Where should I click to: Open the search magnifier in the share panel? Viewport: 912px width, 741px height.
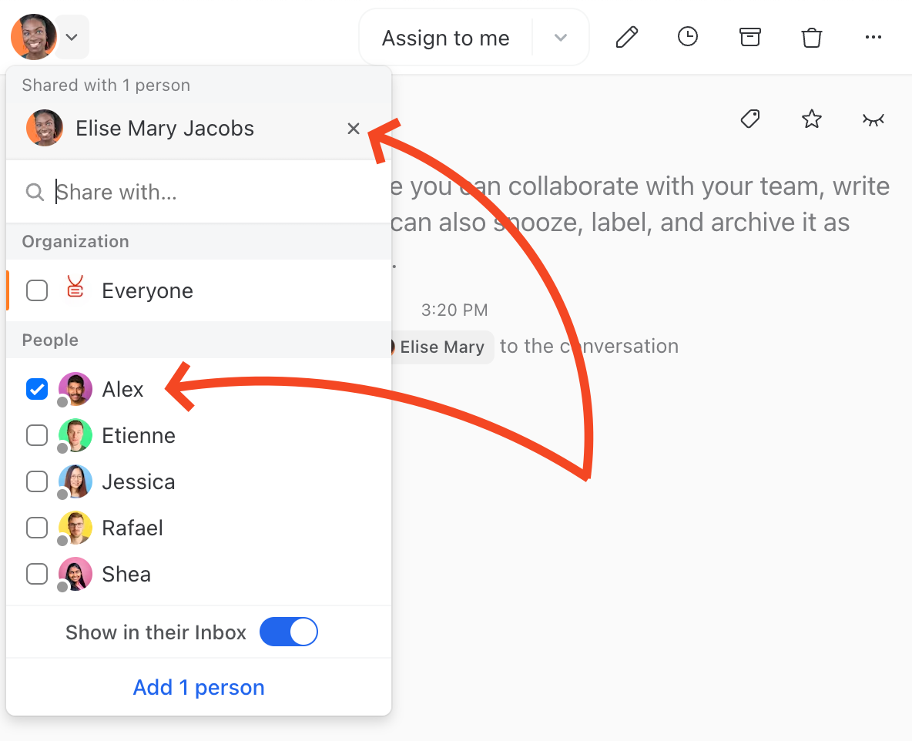pyautogui.click(x=35, y=192)
